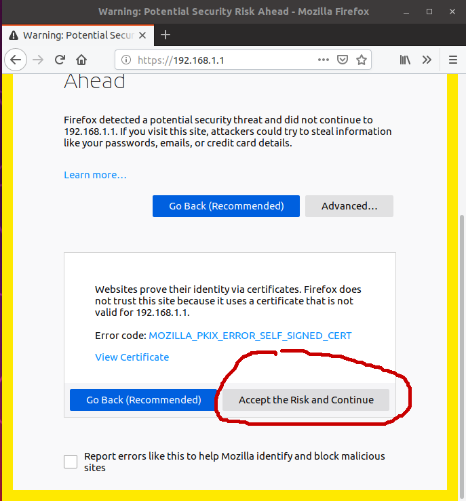Minimize the Firefox window

click(406, 12)
